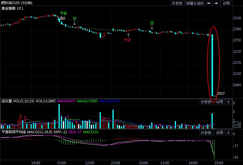The image size is (243, 165).
Task: Click the red 平空 signal marker
Action: (128, 40)
